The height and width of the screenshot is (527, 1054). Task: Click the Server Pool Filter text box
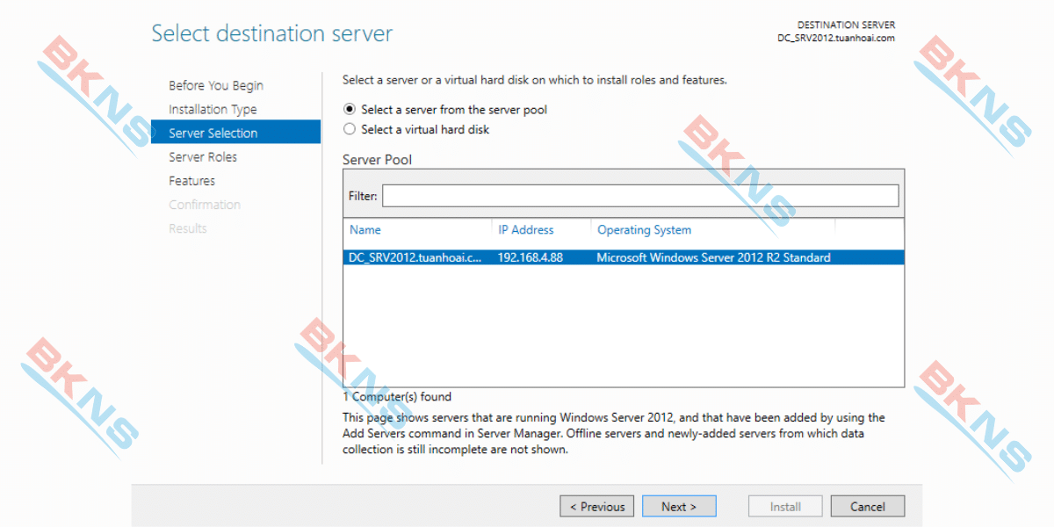click(x=639, y=196)
